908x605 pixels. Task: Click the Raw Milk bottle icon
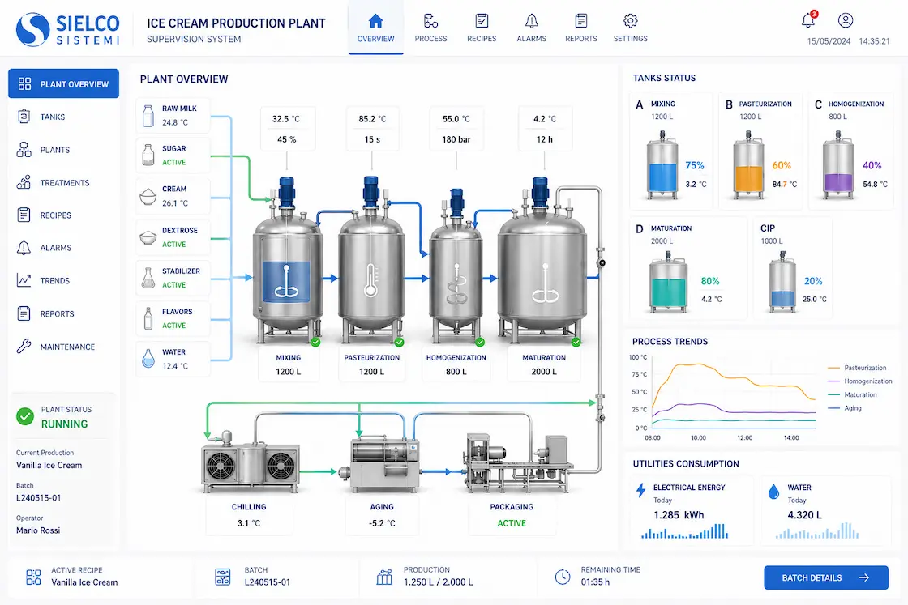pyautogui.click(x=148, y=116)
